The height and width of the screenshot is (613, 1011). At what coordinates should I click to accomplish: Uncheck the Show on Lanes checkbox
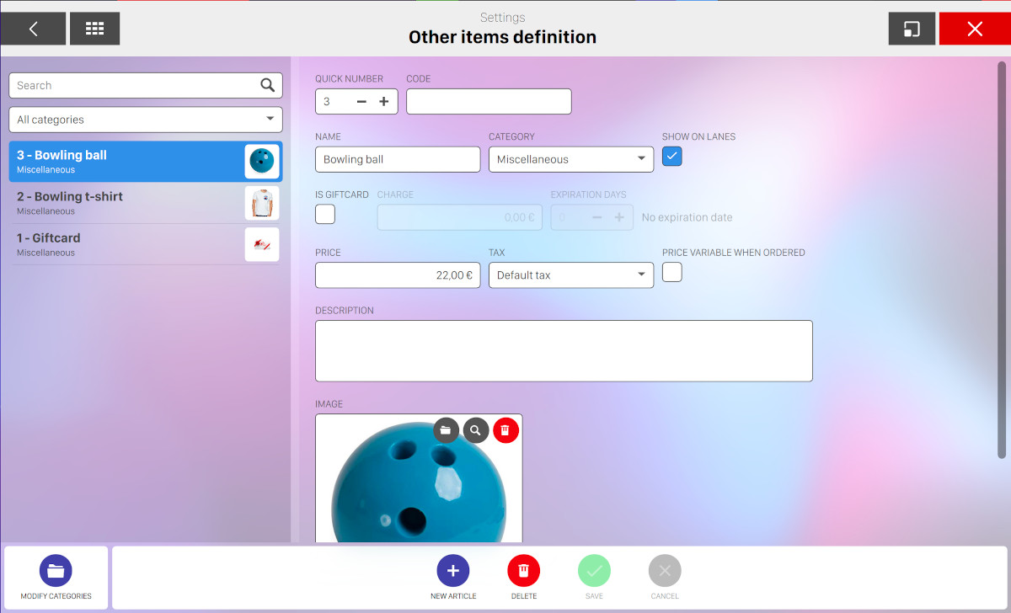(x=671, y=156)
